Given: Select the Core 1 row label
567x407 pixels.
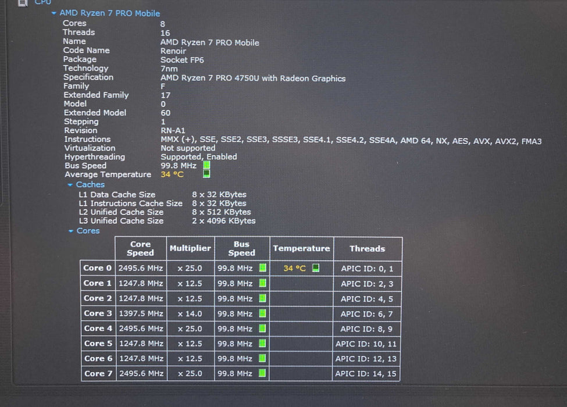Looking at the screenshot, I should point(98,283).
